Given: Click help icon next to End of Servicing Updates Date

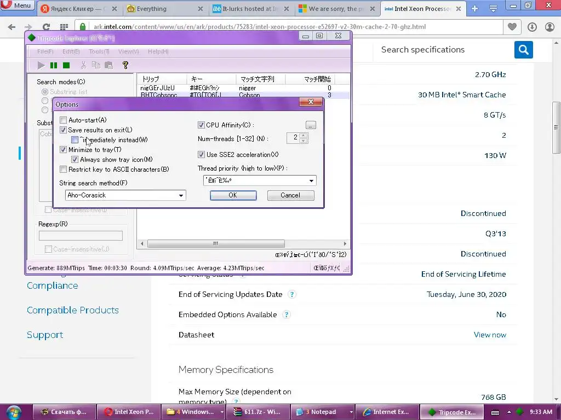Looking at the screenshot, I should (x=292, y=294).
